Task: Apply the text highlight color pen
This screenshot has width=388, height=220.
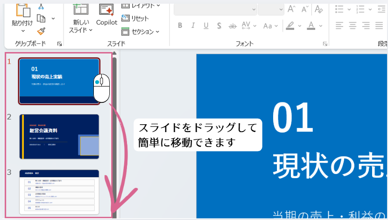Action: point(290,26)
